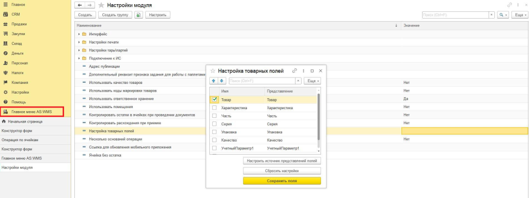Select the Ячейка без остатка row
This screenshot has height=198, width=529.
[x=301, y=155]
